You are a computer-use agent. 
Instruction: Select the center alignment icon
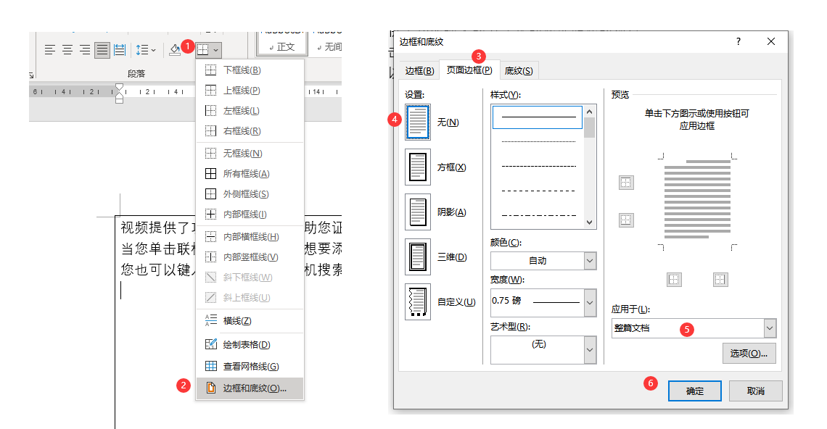tap(67, 49)
